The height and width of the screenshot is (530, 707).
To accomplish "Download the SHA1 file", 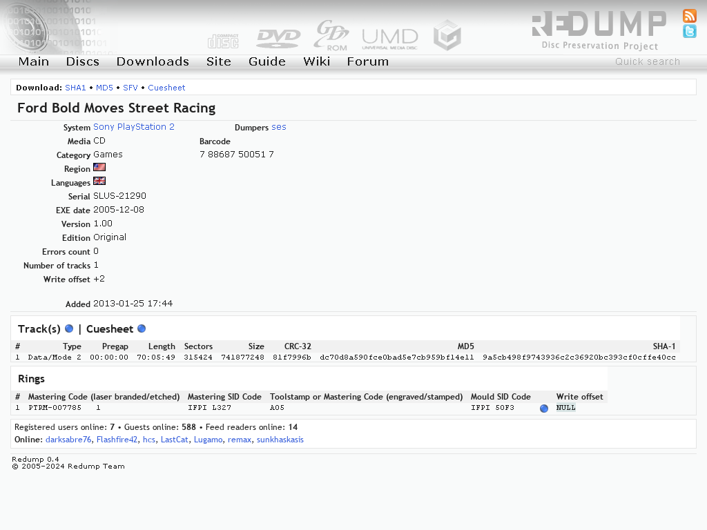I will click(x=75, y=88).
